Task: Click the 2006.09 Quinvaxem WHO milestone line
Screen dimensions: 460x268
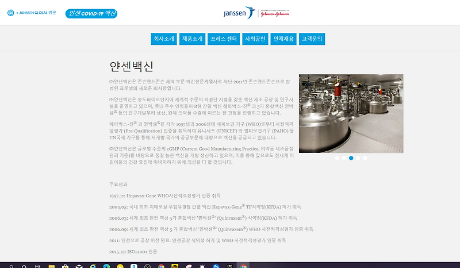Action: coord(211,229)
